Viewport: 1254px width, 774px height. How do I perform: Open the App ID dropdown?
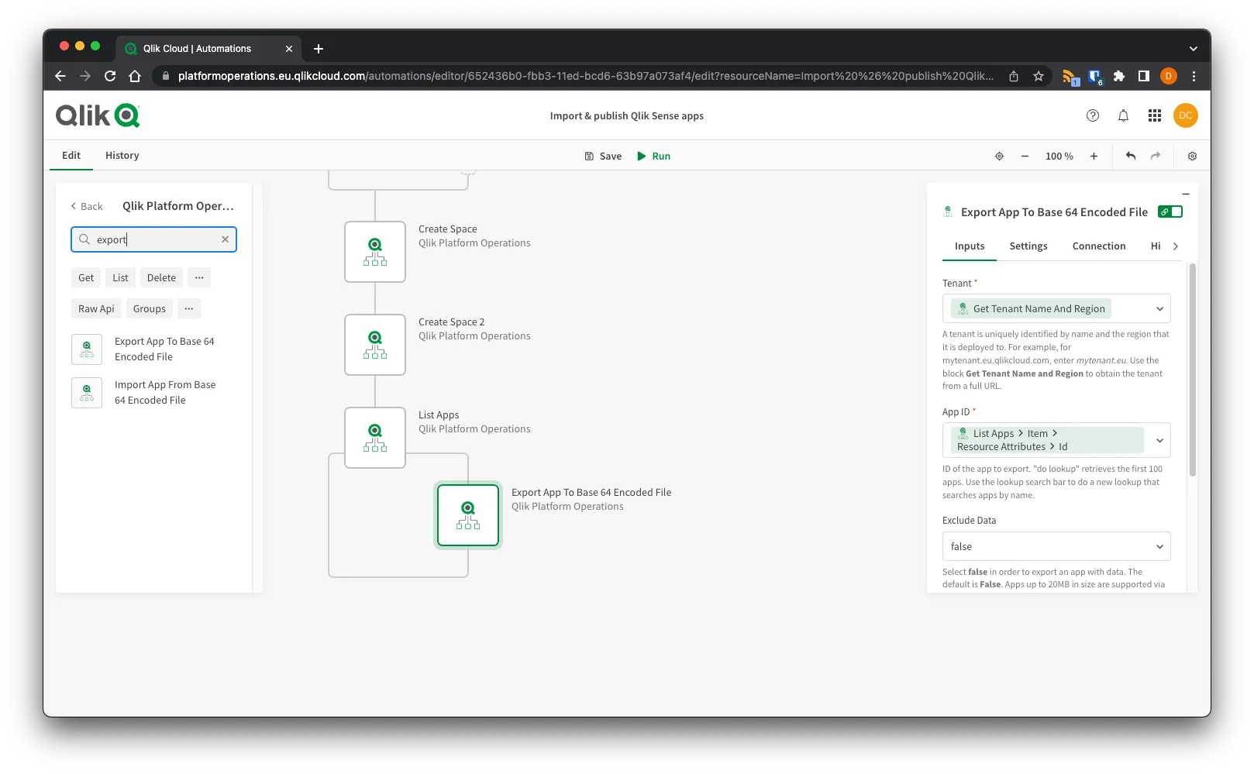1159,440
